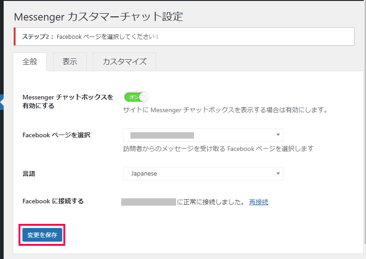This screenshot has height=259, width=366.
Task: Click the Messenger カスタマーチャット設定 heading
Action: point(98,17)
